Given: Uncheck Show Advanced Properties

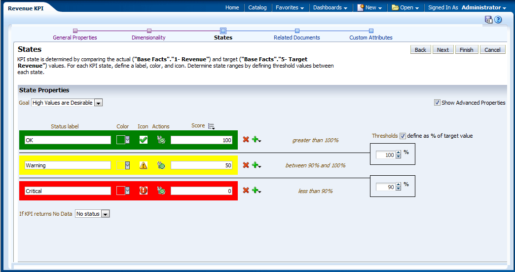Looking at the screenshot, I should click(x=437, y=103).
